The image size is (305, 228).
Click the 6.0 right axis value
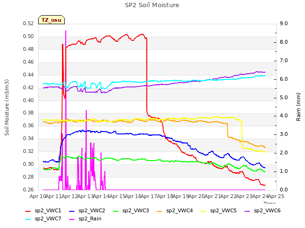[284, 79]
